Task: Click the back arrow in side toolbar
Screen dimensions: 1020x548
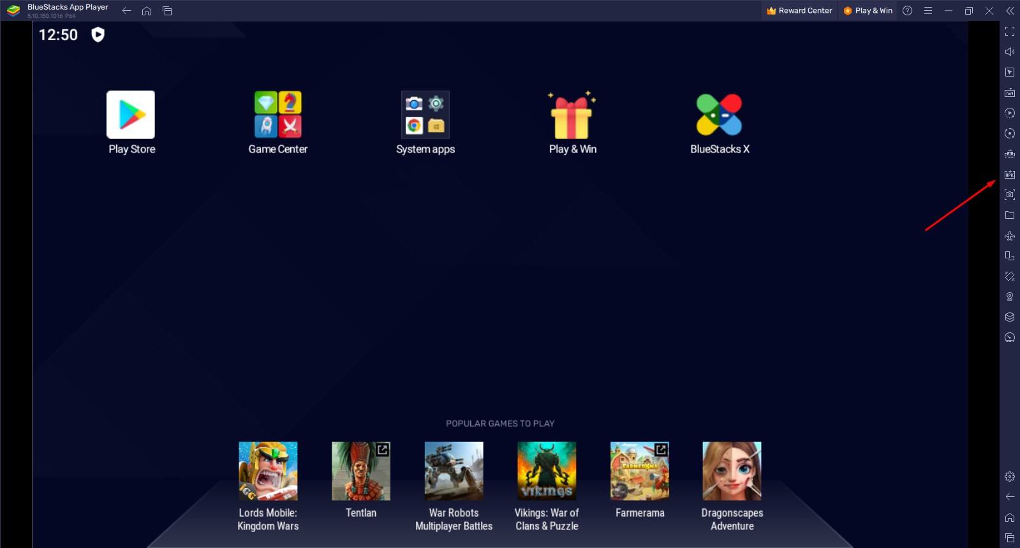Action: [x=1010, y=496]
